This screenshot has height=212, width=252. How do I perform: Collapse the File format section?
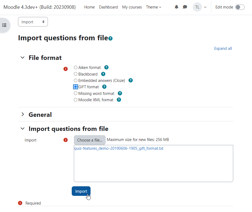(23, 58)
